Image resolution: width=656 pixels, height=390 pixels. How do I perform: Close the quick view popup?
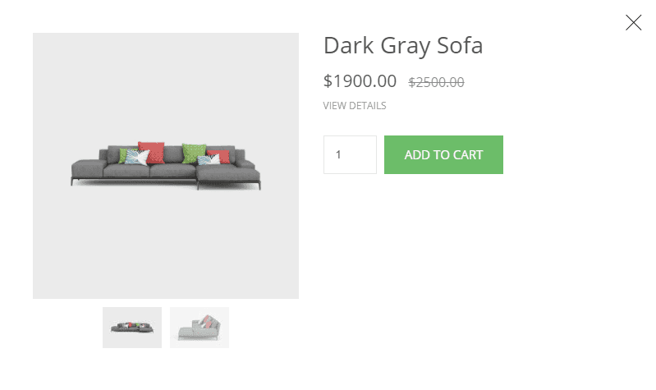pyautogui.click(x=633, y=23)
